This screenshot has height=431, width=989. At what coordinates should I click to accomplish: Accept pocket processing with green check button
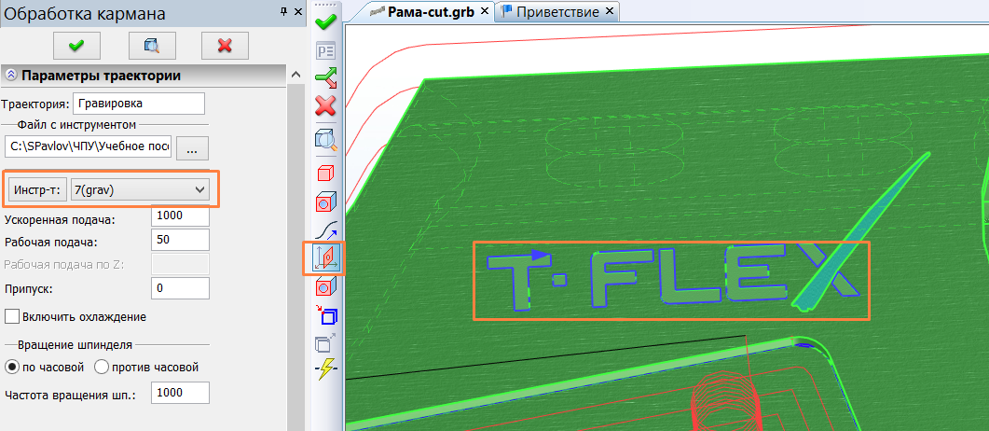(x=76, y=46)
